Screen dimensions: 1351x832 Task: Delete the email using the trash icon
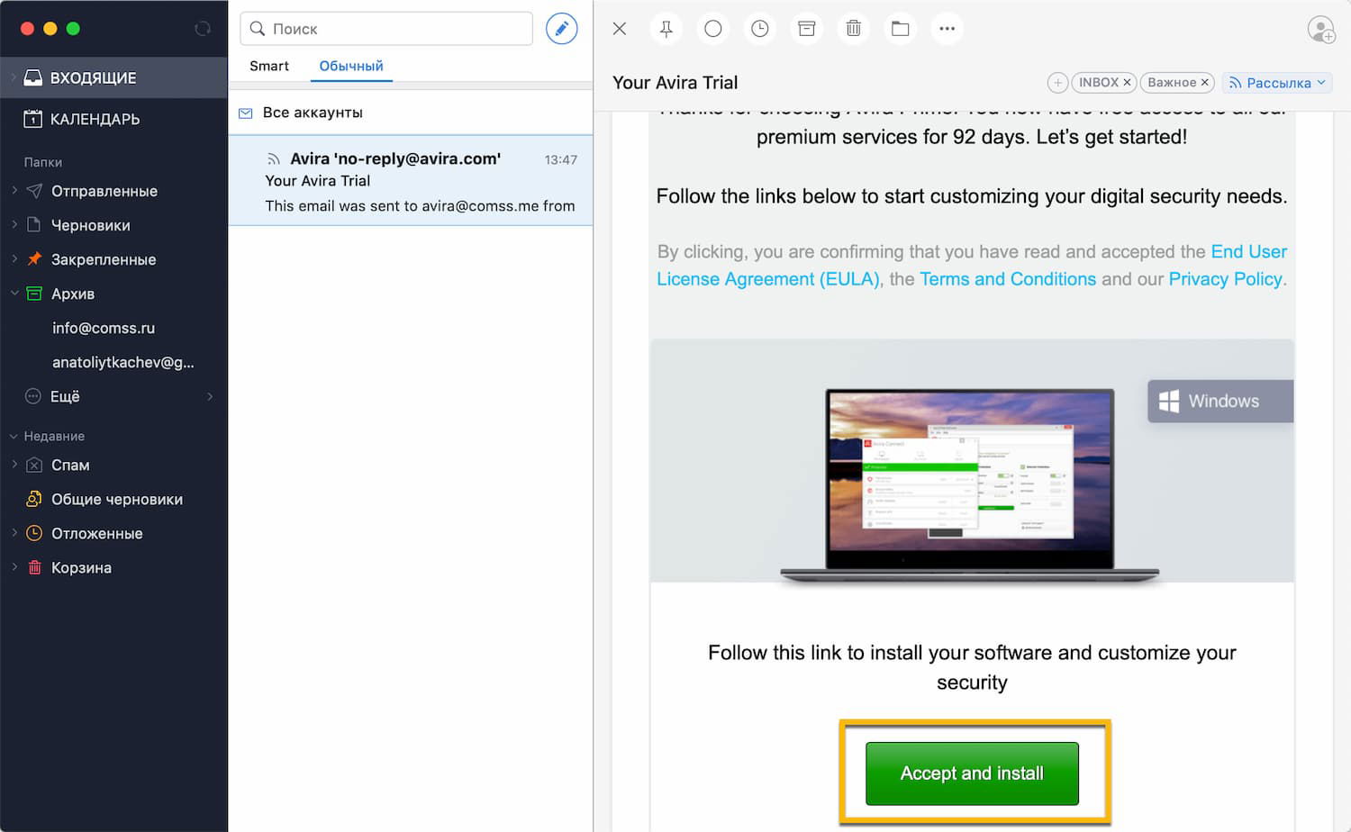tap(854, 29)
